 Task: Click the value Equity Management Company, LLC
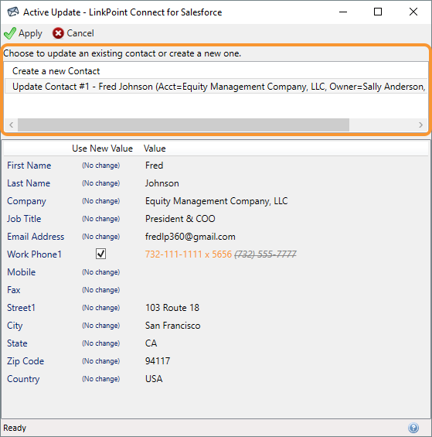[x=216, y=201]
